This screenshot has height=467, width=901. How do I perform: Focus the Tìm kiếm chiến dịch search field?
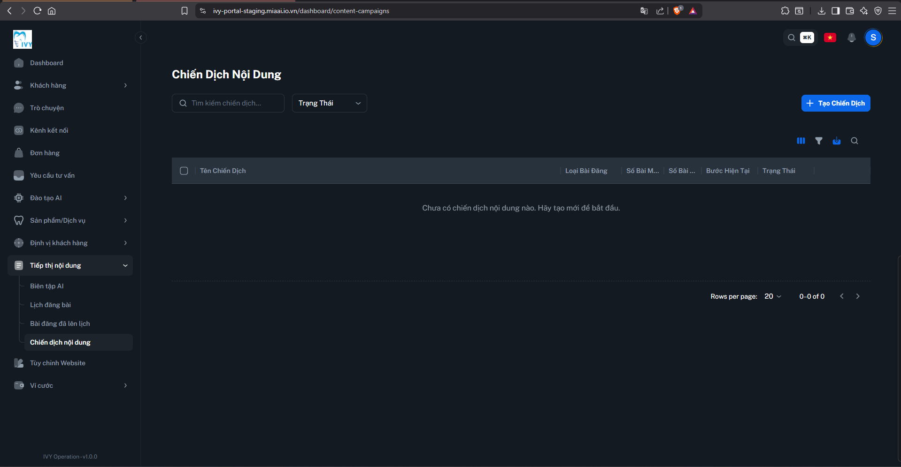(228, 103)
